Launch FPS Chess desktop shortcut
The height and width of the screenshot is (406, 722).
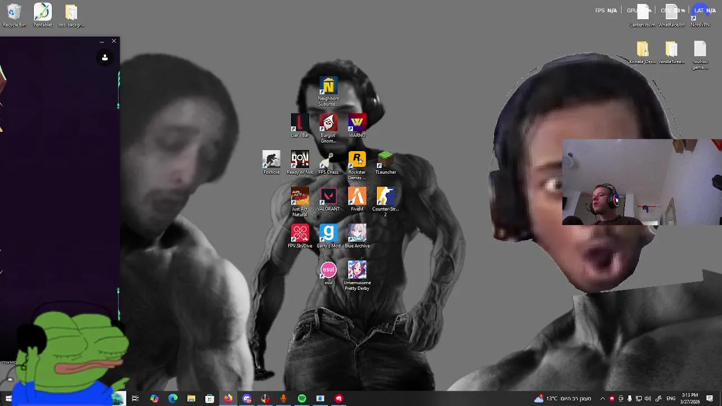tap(328, 162)
